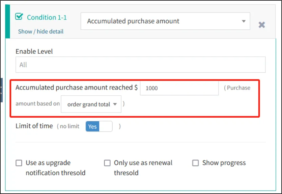Click the 'Condition 1-1' title text
The height and width of the screenshot is (194, 282).
pyautogui.click(x=47, y=17)
